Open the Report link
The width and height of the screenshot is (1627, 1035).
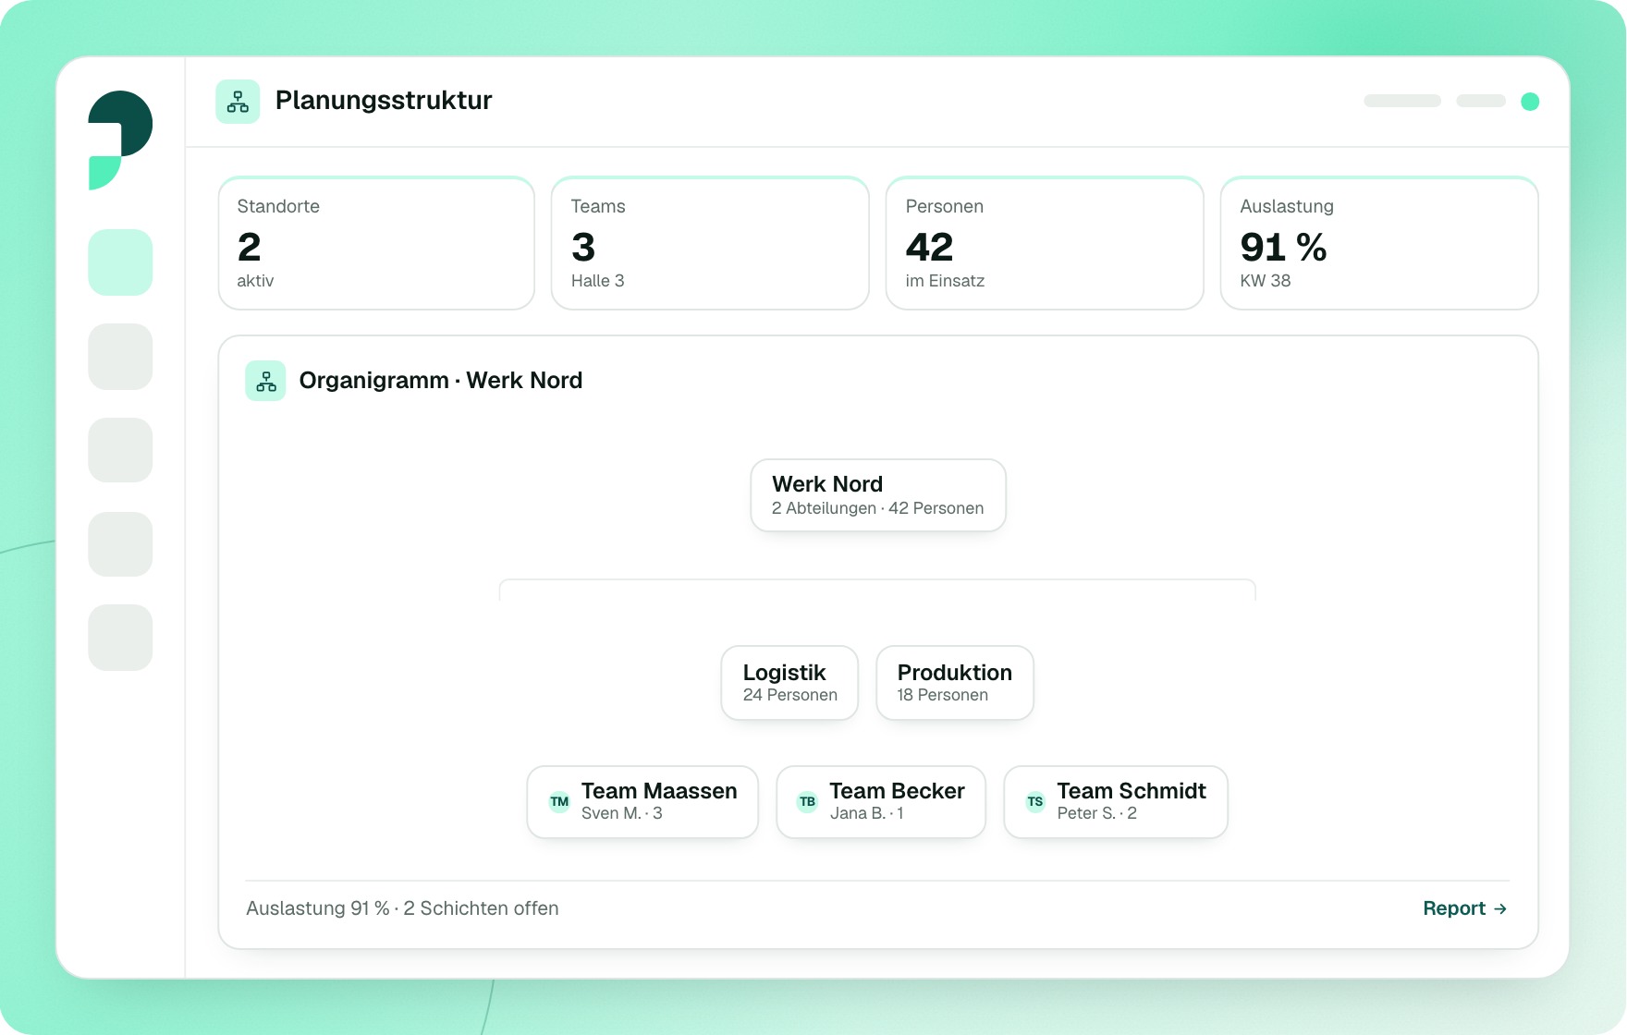point(1465,908)
